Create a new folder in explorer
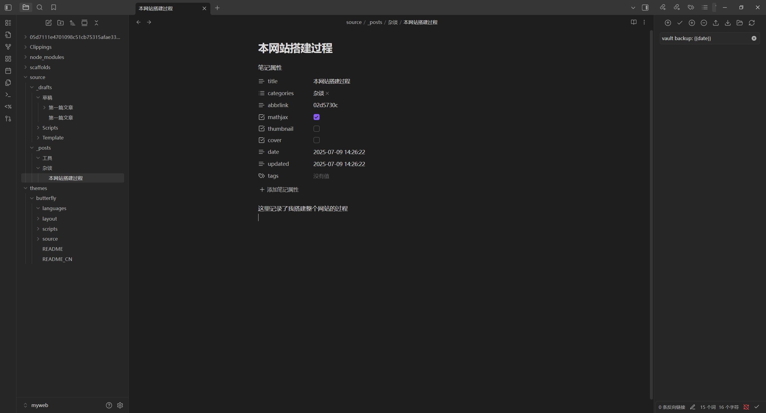 pos(60,23)
